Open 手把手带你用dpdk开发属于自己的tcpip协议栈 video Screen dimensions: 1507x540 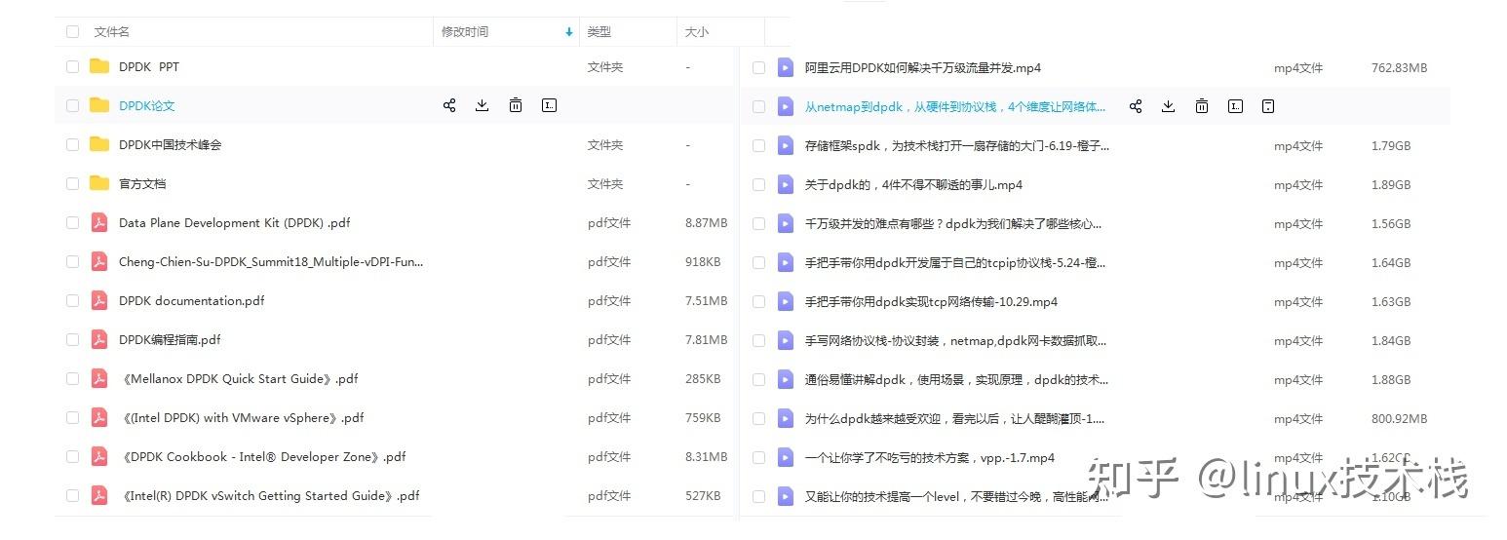pos(955,262)
